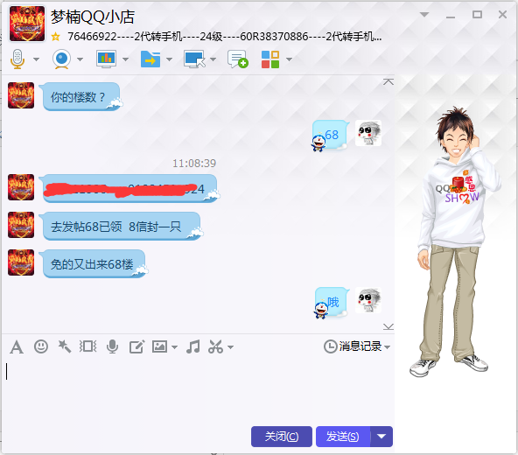This screenshot has height=455, width=518.
Task: Click the 哦 reply bubble
Action: point(332,302)
